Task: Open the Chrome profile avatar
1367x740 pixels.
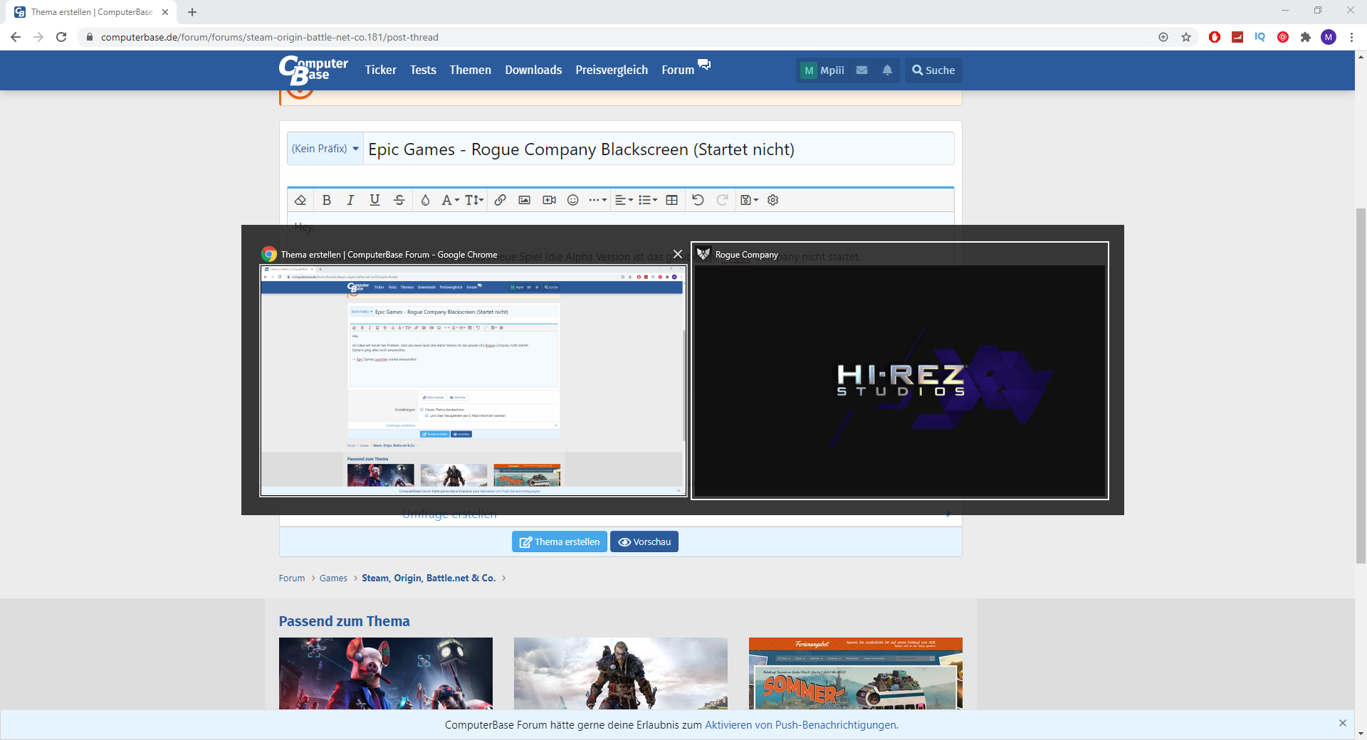Action: [x=1329, y=37]
